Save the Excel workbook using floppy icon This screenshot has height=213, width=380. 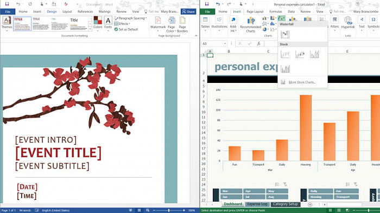tap(207, 4)
